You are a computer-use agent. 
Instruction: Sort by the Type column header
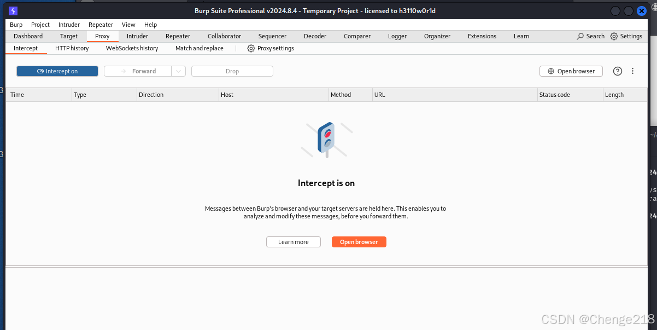coord(104,95)
